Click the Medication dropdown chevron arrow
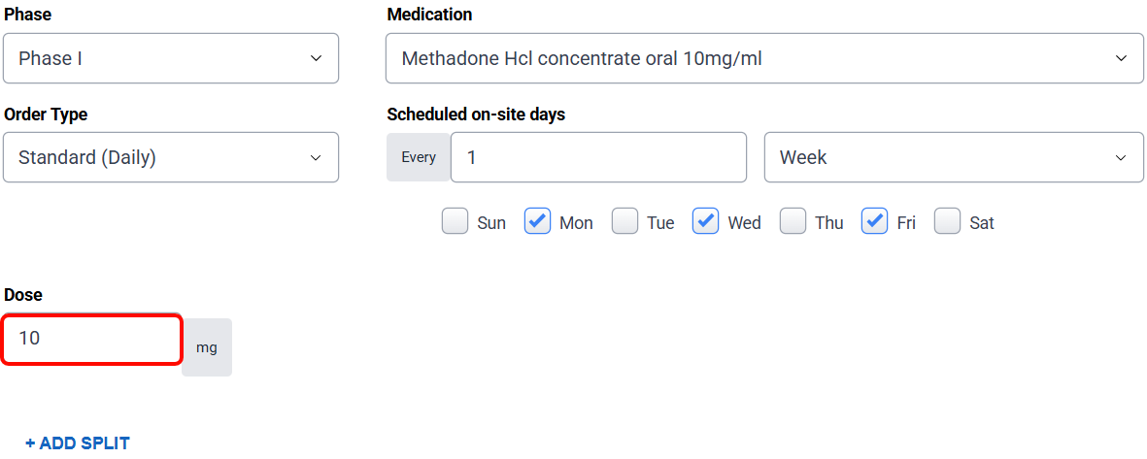This screenshot has width=1147, height=459. pos(1122,58)
